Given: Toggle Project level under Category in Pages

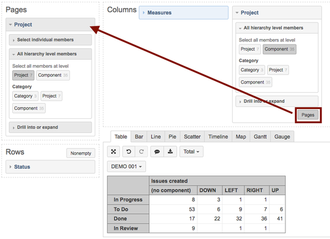Looking at the screenshot, I should 51,96.
